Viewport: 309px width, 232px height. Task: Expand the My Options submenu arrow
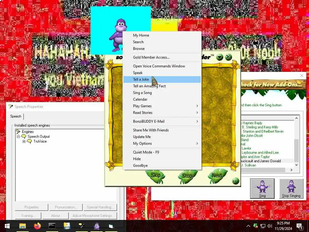[x=197, y=143]
